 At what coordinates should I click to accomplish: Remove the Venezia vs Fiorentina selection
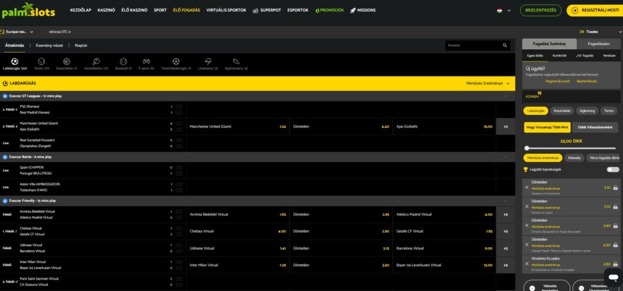(527, 187)
